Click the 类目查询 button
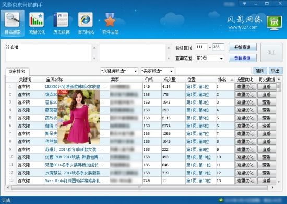The height and width of the screenshot is (204, 287). (x=243, y=58)
